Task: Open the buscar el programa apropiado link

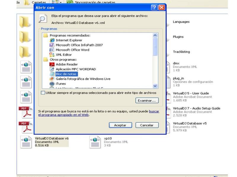Action: (99, 113)
